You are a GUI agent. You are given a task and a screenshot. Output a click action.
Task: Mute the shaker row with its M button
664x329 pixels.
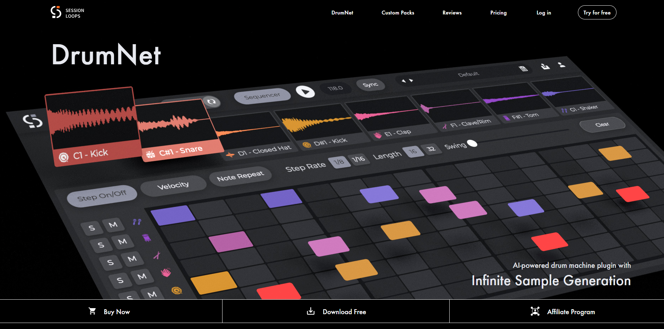tap(113, 225)
